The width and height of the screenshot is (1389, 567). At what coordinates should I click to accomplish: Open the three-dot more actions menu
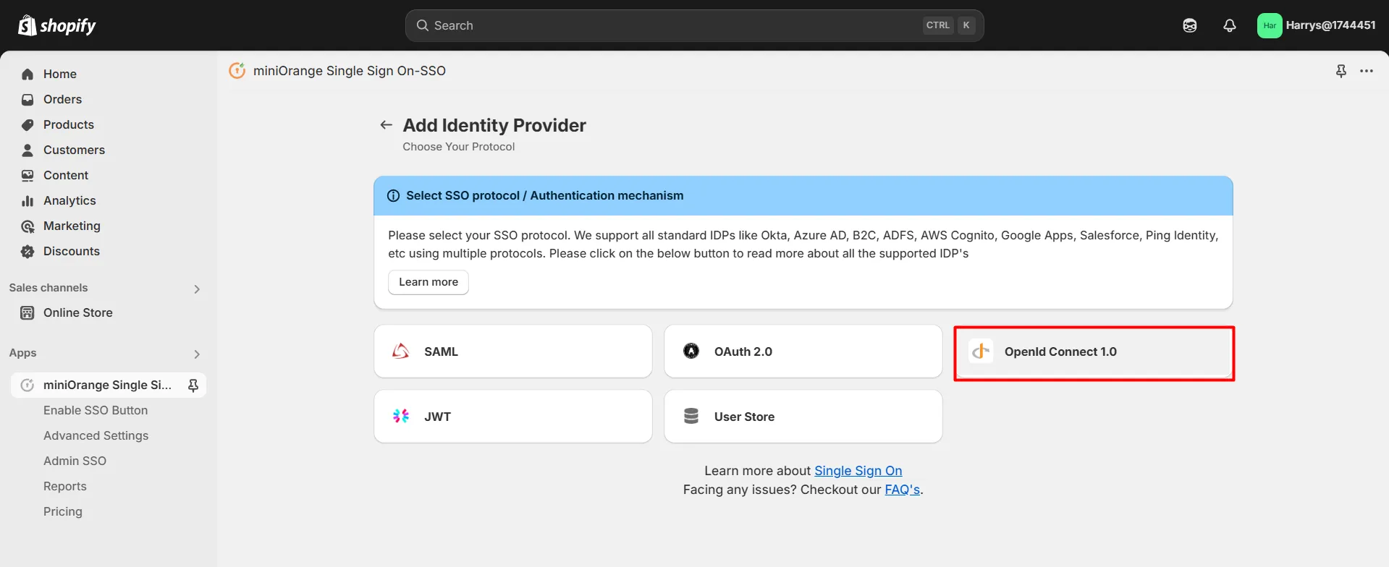pyautogui.click(x=1367, y=71)
